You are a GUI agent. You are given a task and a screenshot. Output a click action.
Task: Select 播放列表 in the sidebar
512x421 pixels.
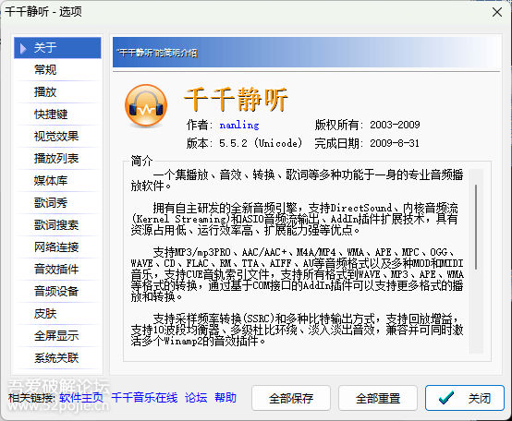coord(57,159)
